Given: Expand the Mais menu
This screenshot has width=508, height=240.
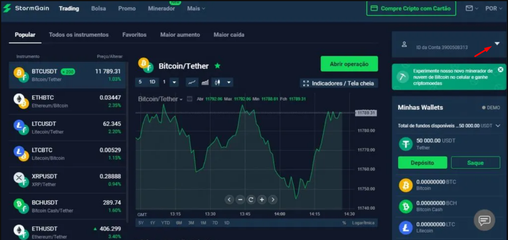Looking at the screenshot, I should (x=196, y=8).
